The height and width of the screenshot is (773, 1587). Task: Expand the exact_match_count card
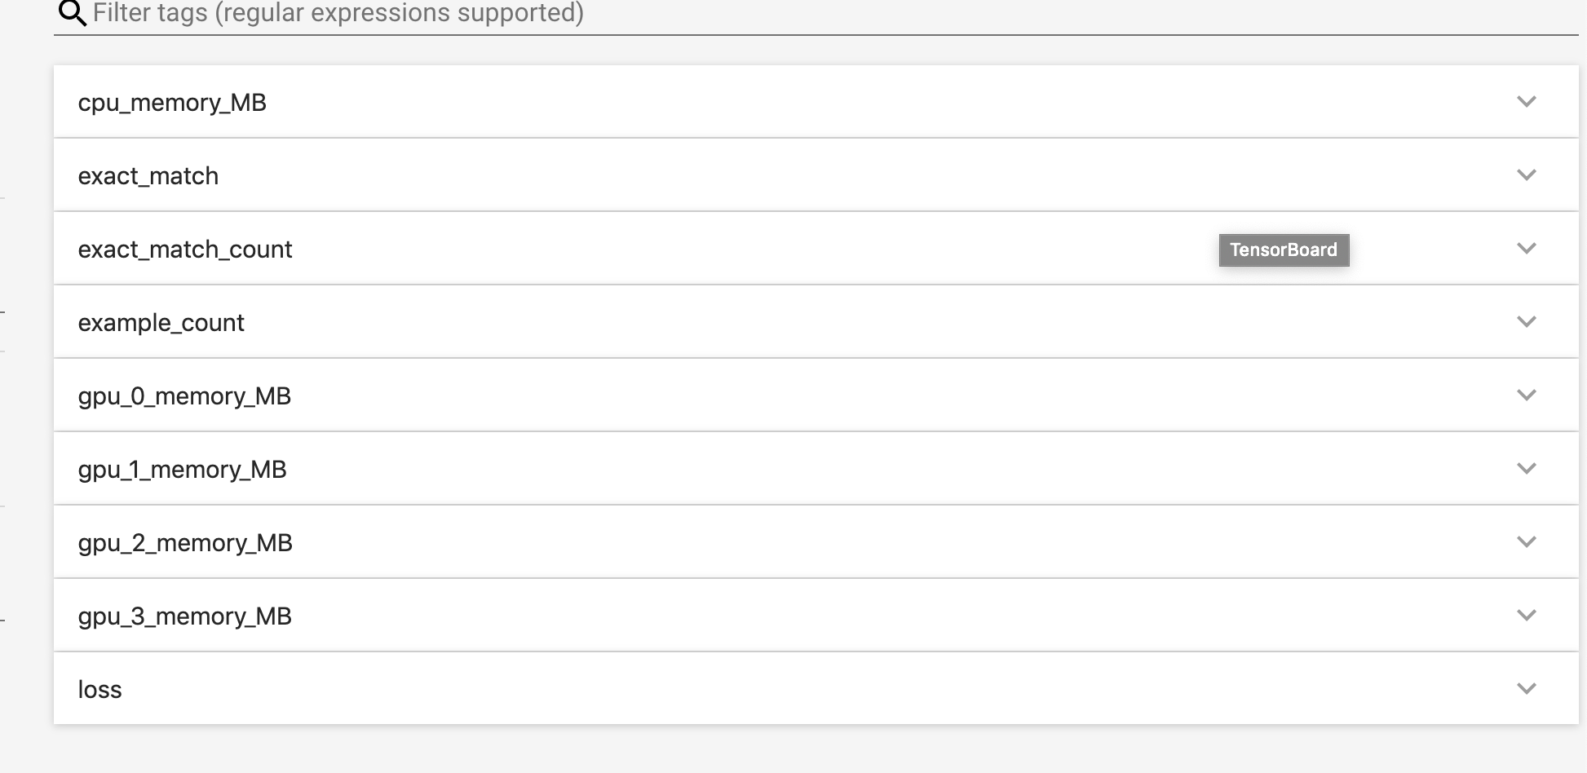click(x=1527, y=248)
